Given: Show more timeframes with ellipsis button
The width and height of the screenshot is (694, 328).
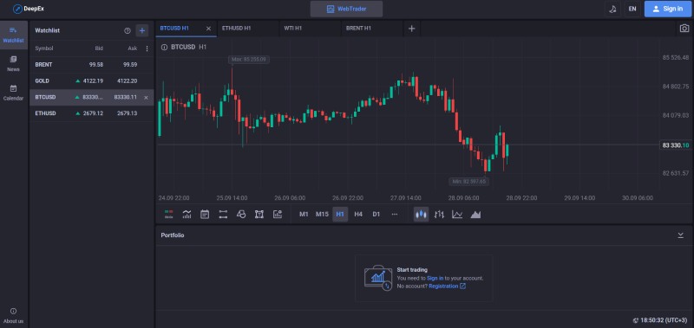Looking at the screenshot, I should [395, 214].
